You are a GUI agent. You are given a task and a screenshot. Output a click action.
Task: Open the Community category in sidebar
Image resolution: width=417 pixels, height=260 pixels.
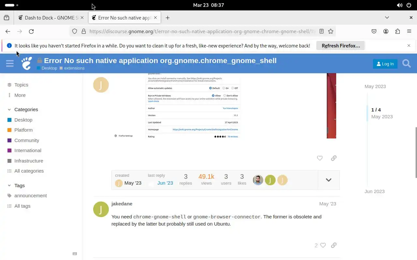pos(23,140)
